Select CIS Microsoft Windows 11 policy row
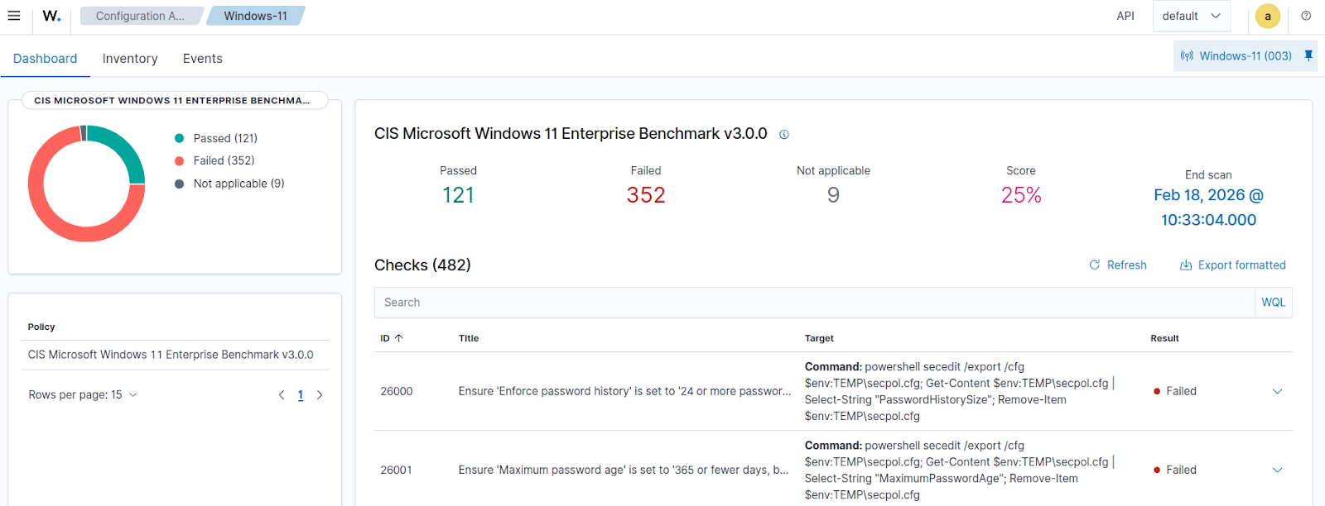 171,355
